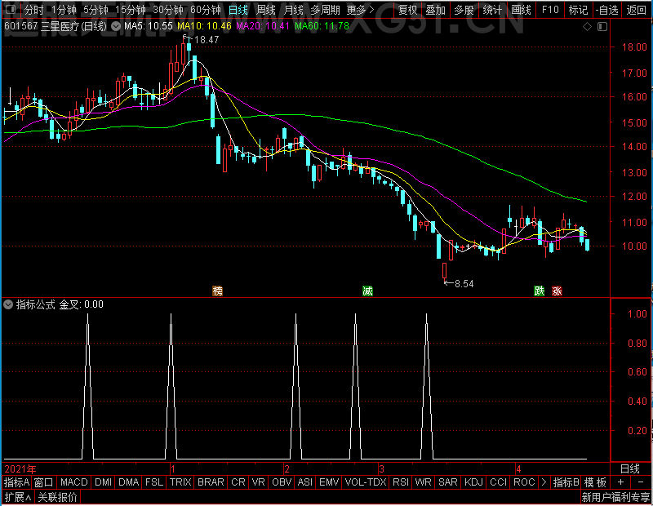This screenshot has width=653, height=506.
Task: Click the 多股 multi-stock button
Action: [464, 10]
